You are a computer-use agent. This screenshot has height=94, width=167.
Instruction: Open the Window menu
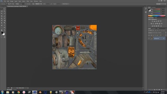[x=36, y=1]
